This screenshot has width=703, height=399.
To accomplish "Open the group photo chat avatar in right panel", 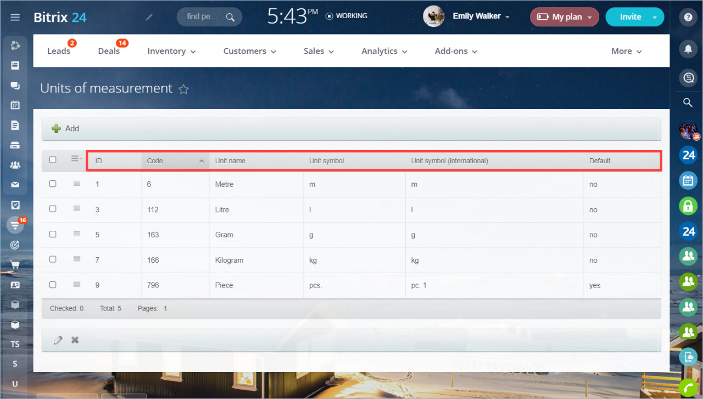I will tap(688, 131).
